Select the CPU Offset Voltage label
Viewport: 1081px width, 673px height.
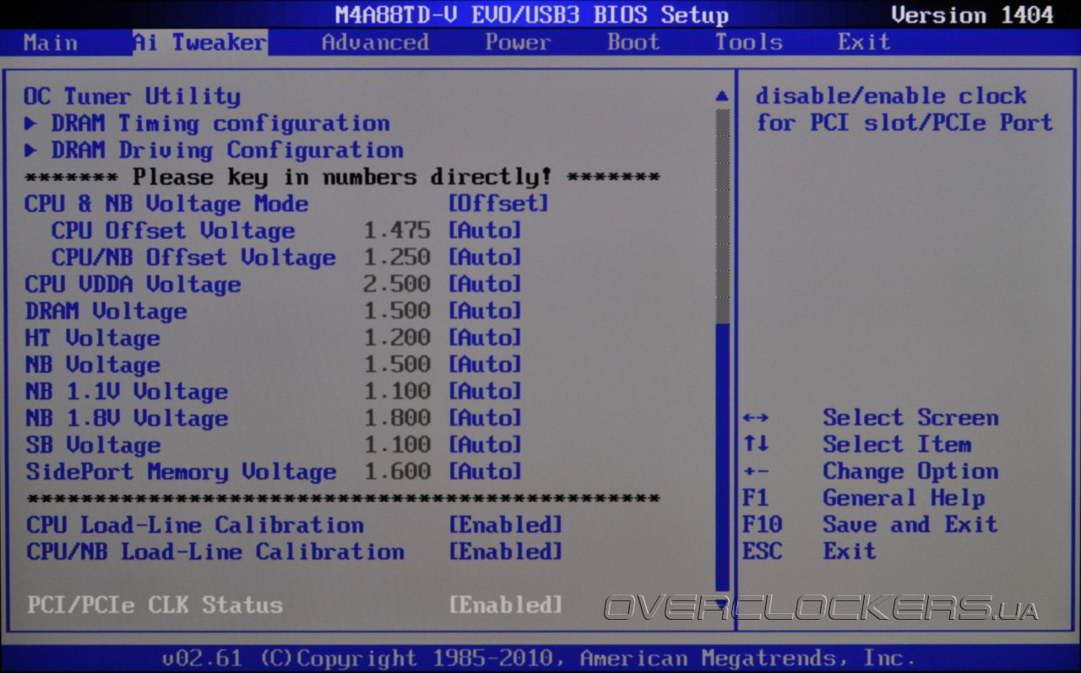tap(173, 231)
